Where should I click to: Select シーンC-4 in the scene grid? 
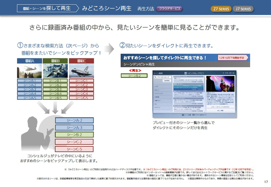click(x=81, y=93)
